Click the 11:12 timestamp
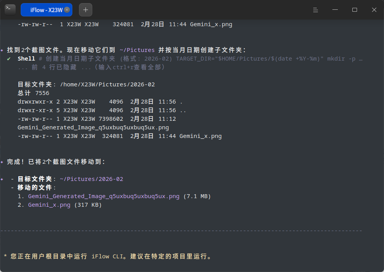 (x=167, y=119)
